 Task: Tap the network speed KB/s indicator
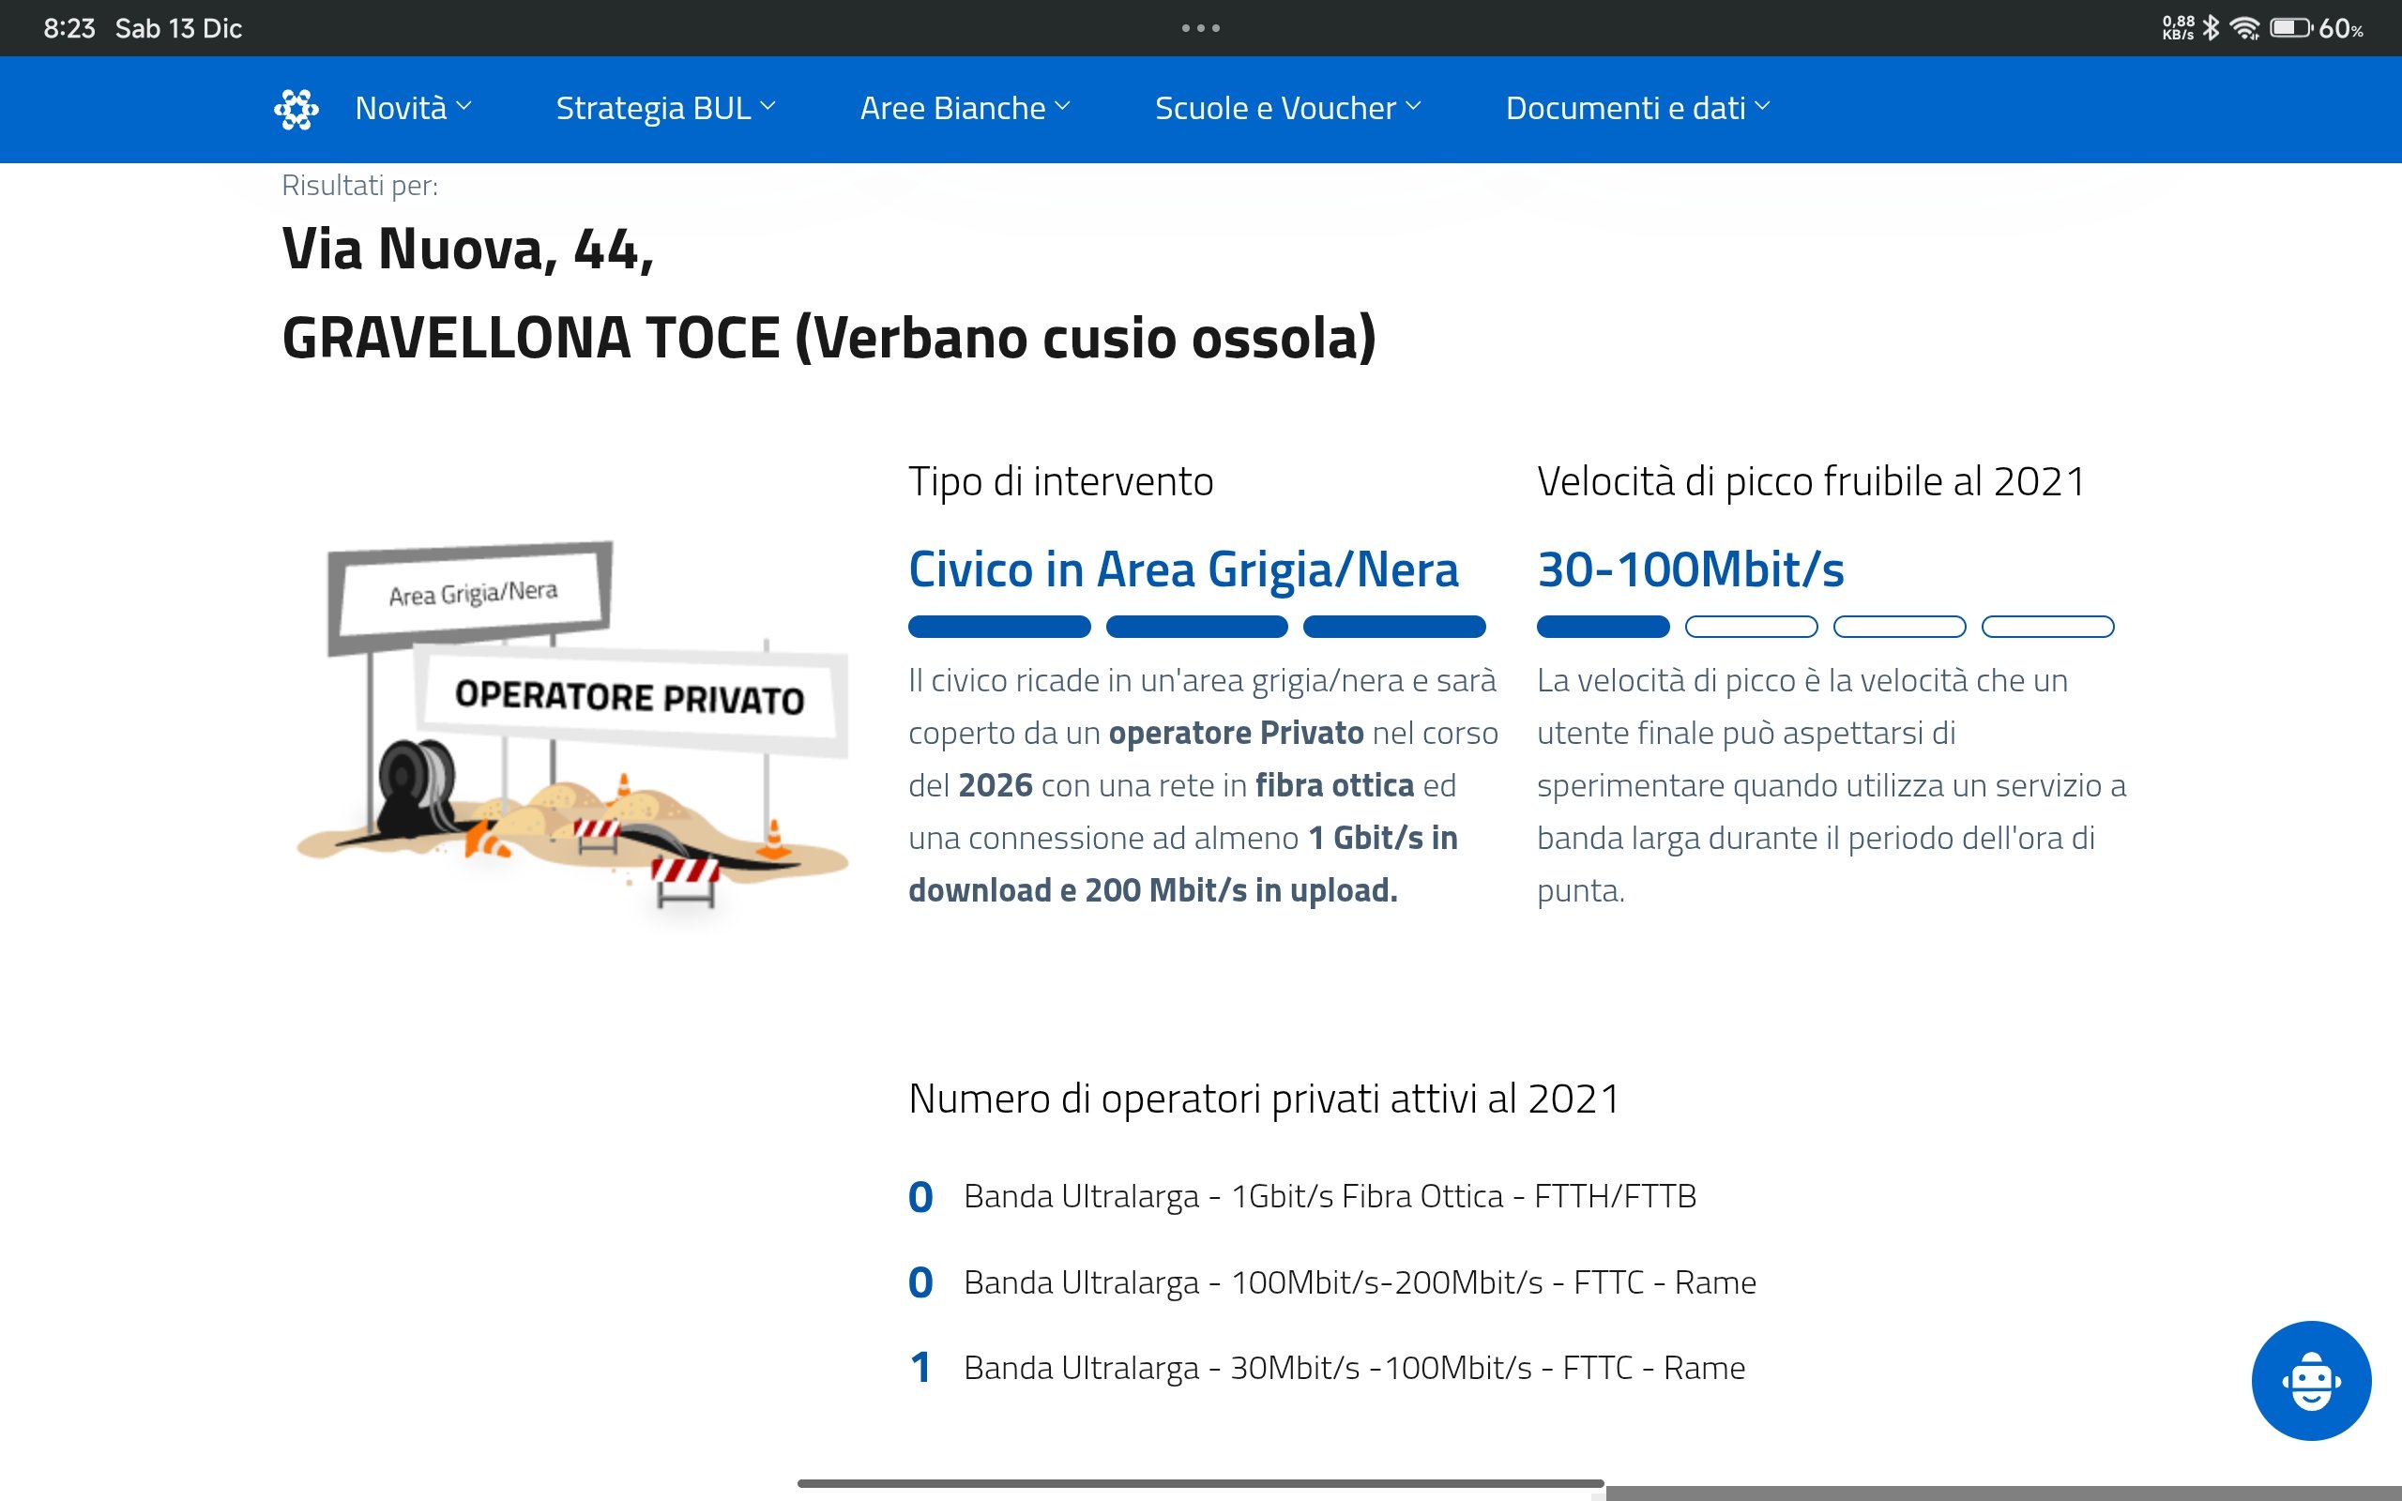coord(2178,28)
